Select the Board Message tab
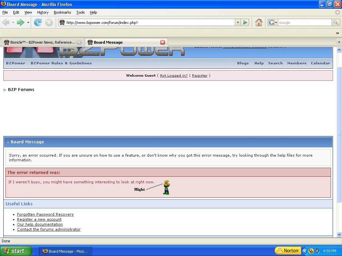 tap(126, 42)
